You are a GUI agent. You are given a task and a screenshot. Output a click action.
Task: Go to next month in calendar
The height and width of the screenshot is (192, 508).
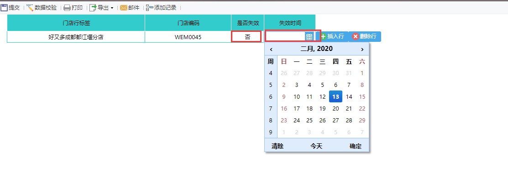click(362, 49)
